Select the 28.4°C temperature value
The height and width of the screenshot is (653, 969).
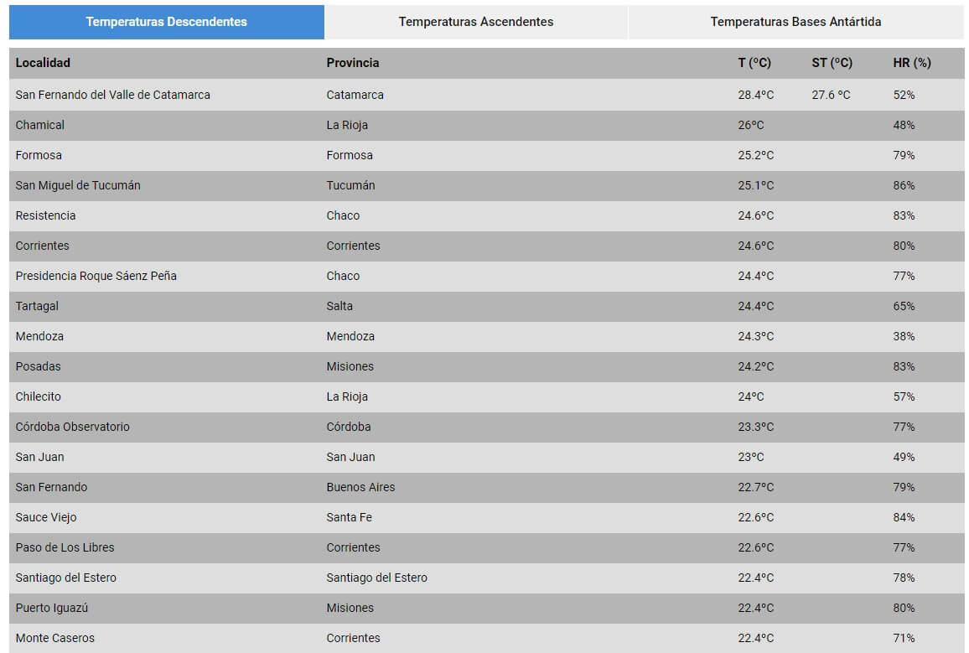tap(755, 95)
